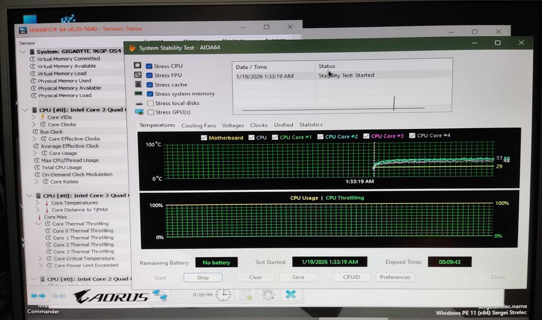Open the CPUID panel
This screenshot has height=320, width=542.
351,277
